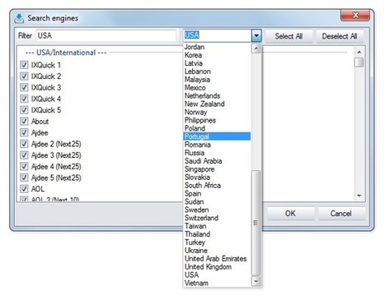Uncheck the IXQuick 1 checkbox

(x=24, y=65)
